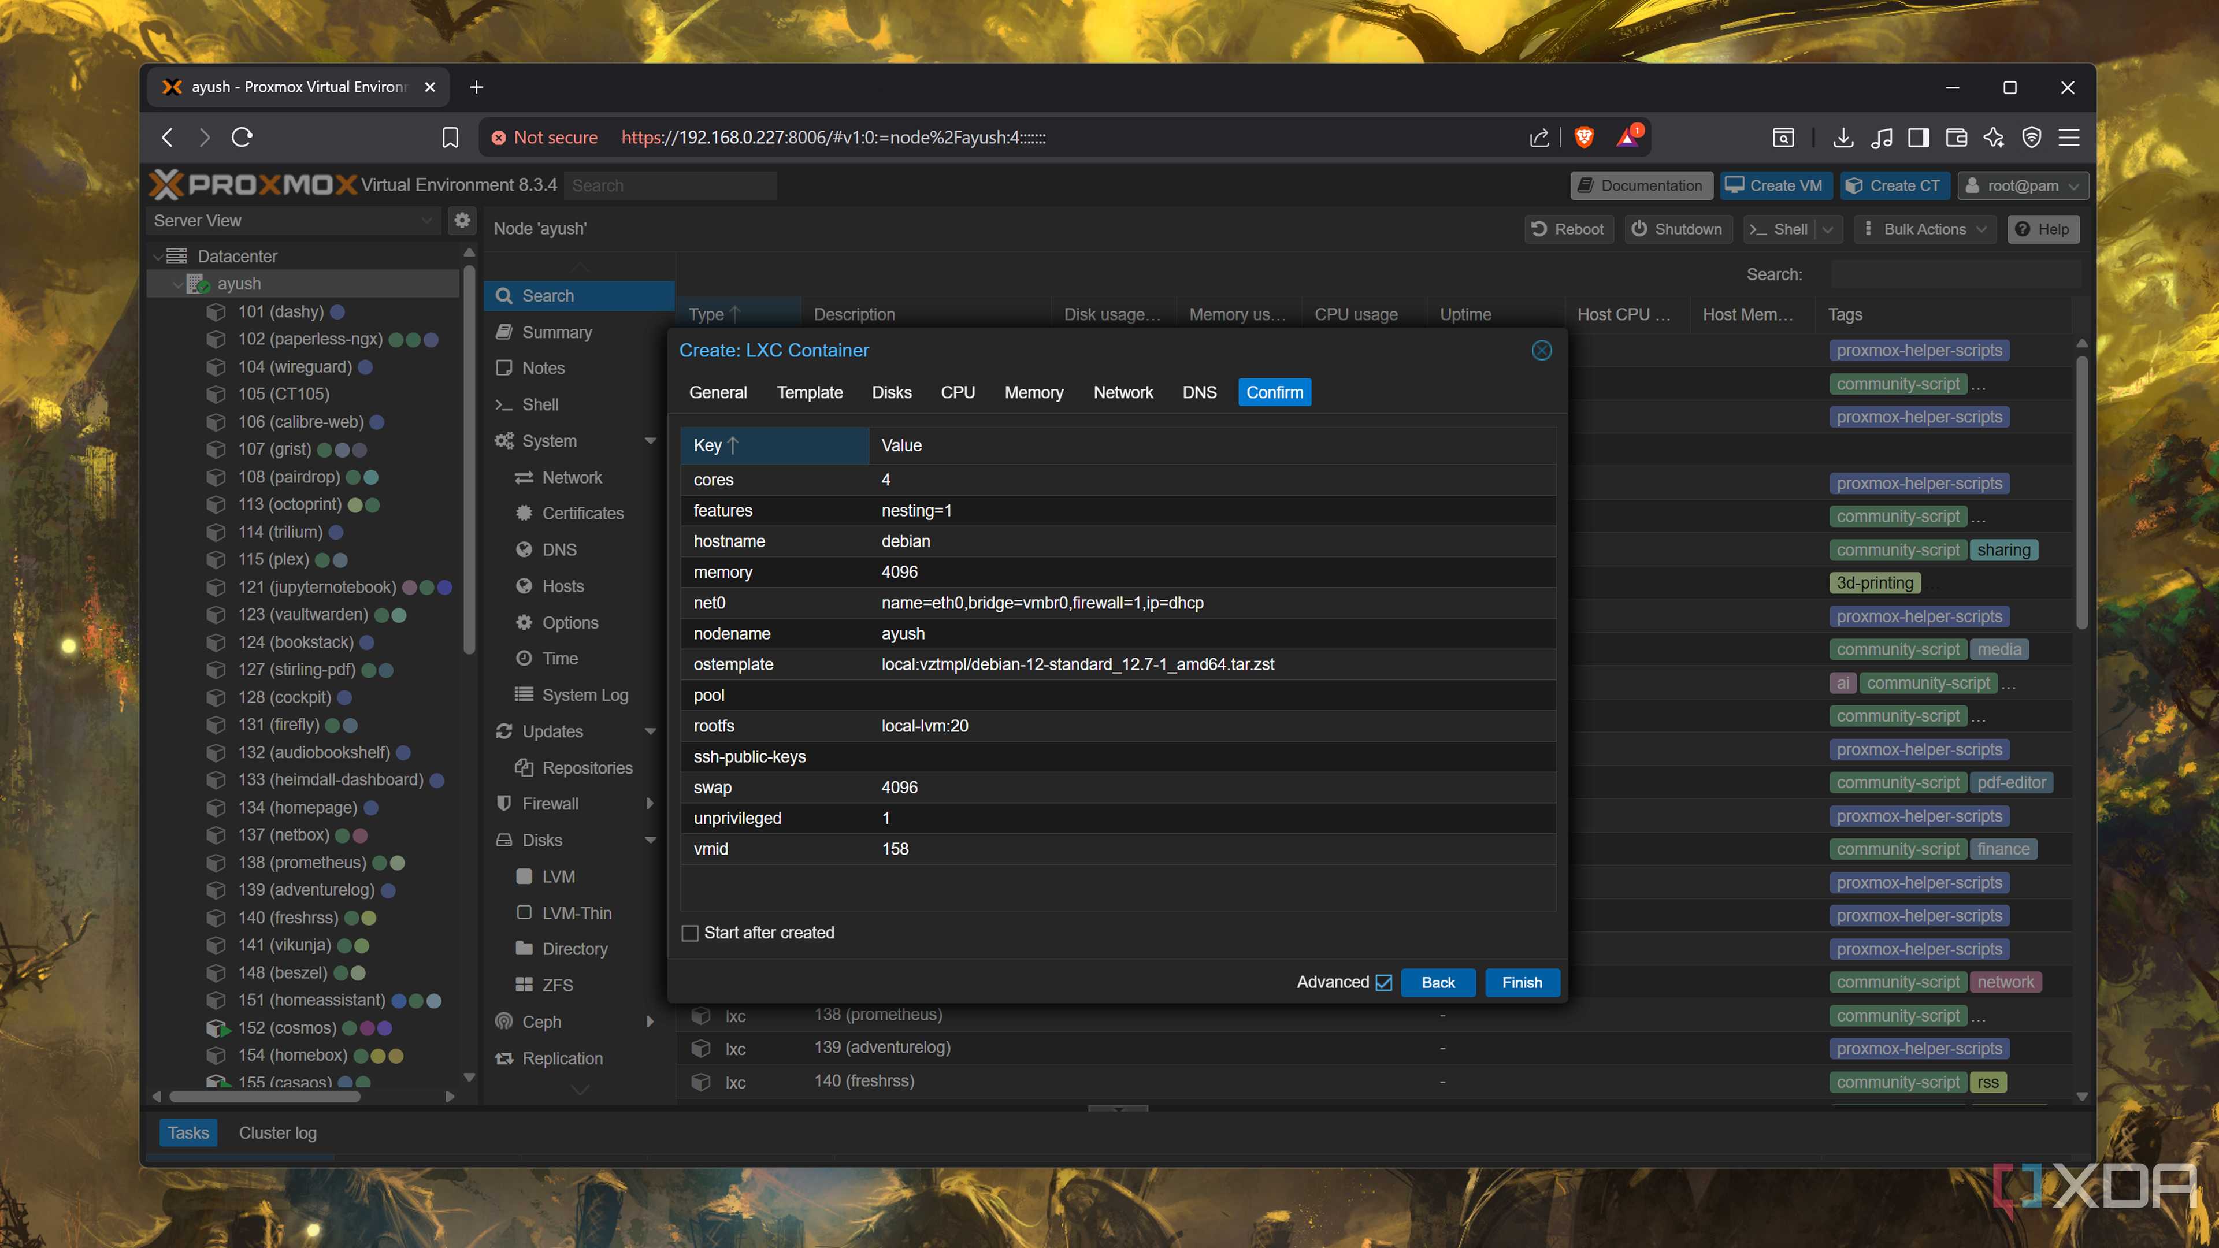
Task: Open the Repositories page
Action: 587,767
